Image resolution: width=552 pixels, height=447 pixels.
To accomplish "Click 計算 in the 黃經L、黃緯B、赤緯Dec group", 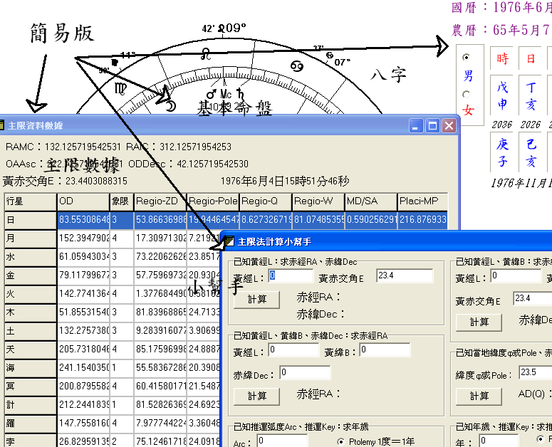I will pos(256,396).
